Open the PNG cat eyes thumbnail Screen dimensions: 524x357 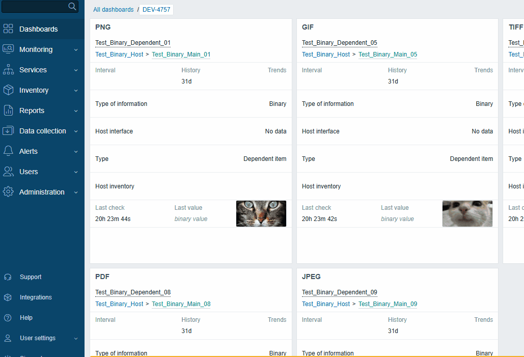pos(261,213)
